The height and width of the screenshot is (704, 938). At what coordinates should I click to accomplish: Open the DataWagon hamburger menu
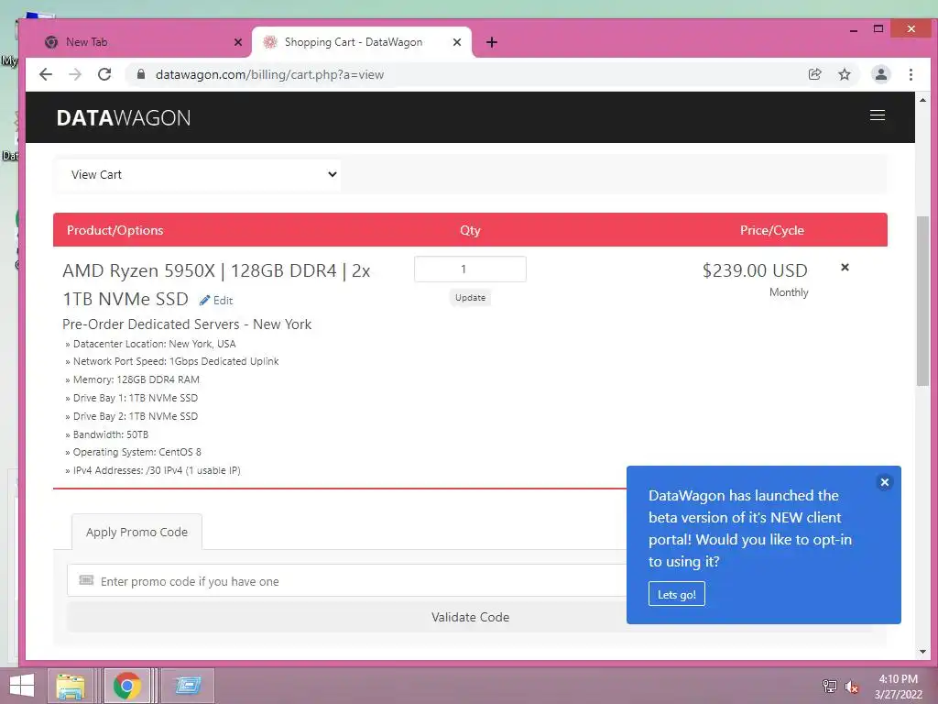[877, 115]
